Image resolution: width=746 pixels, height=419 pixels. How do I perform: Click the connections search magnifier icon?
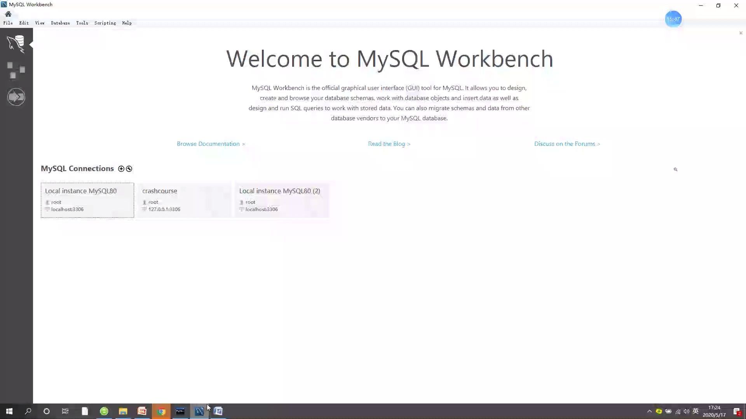(x=676, y=169)
